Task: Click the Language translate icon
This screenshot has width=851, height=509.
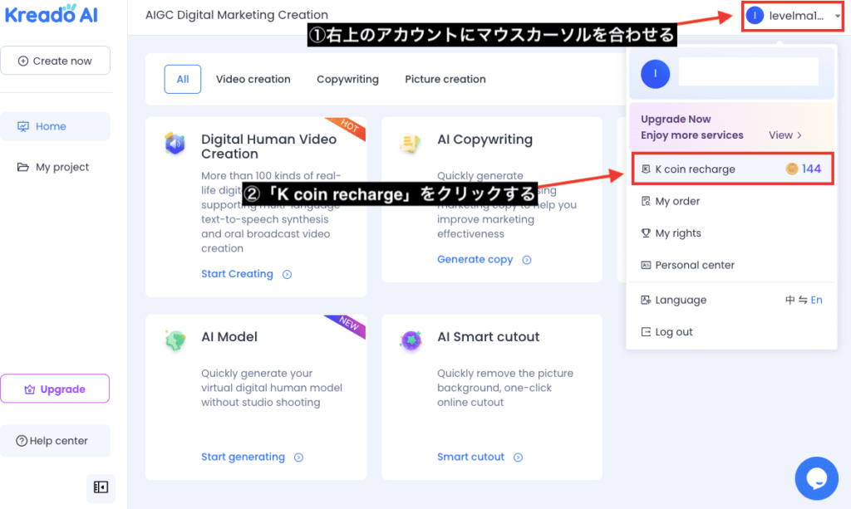Action: (x=646, y=300)
